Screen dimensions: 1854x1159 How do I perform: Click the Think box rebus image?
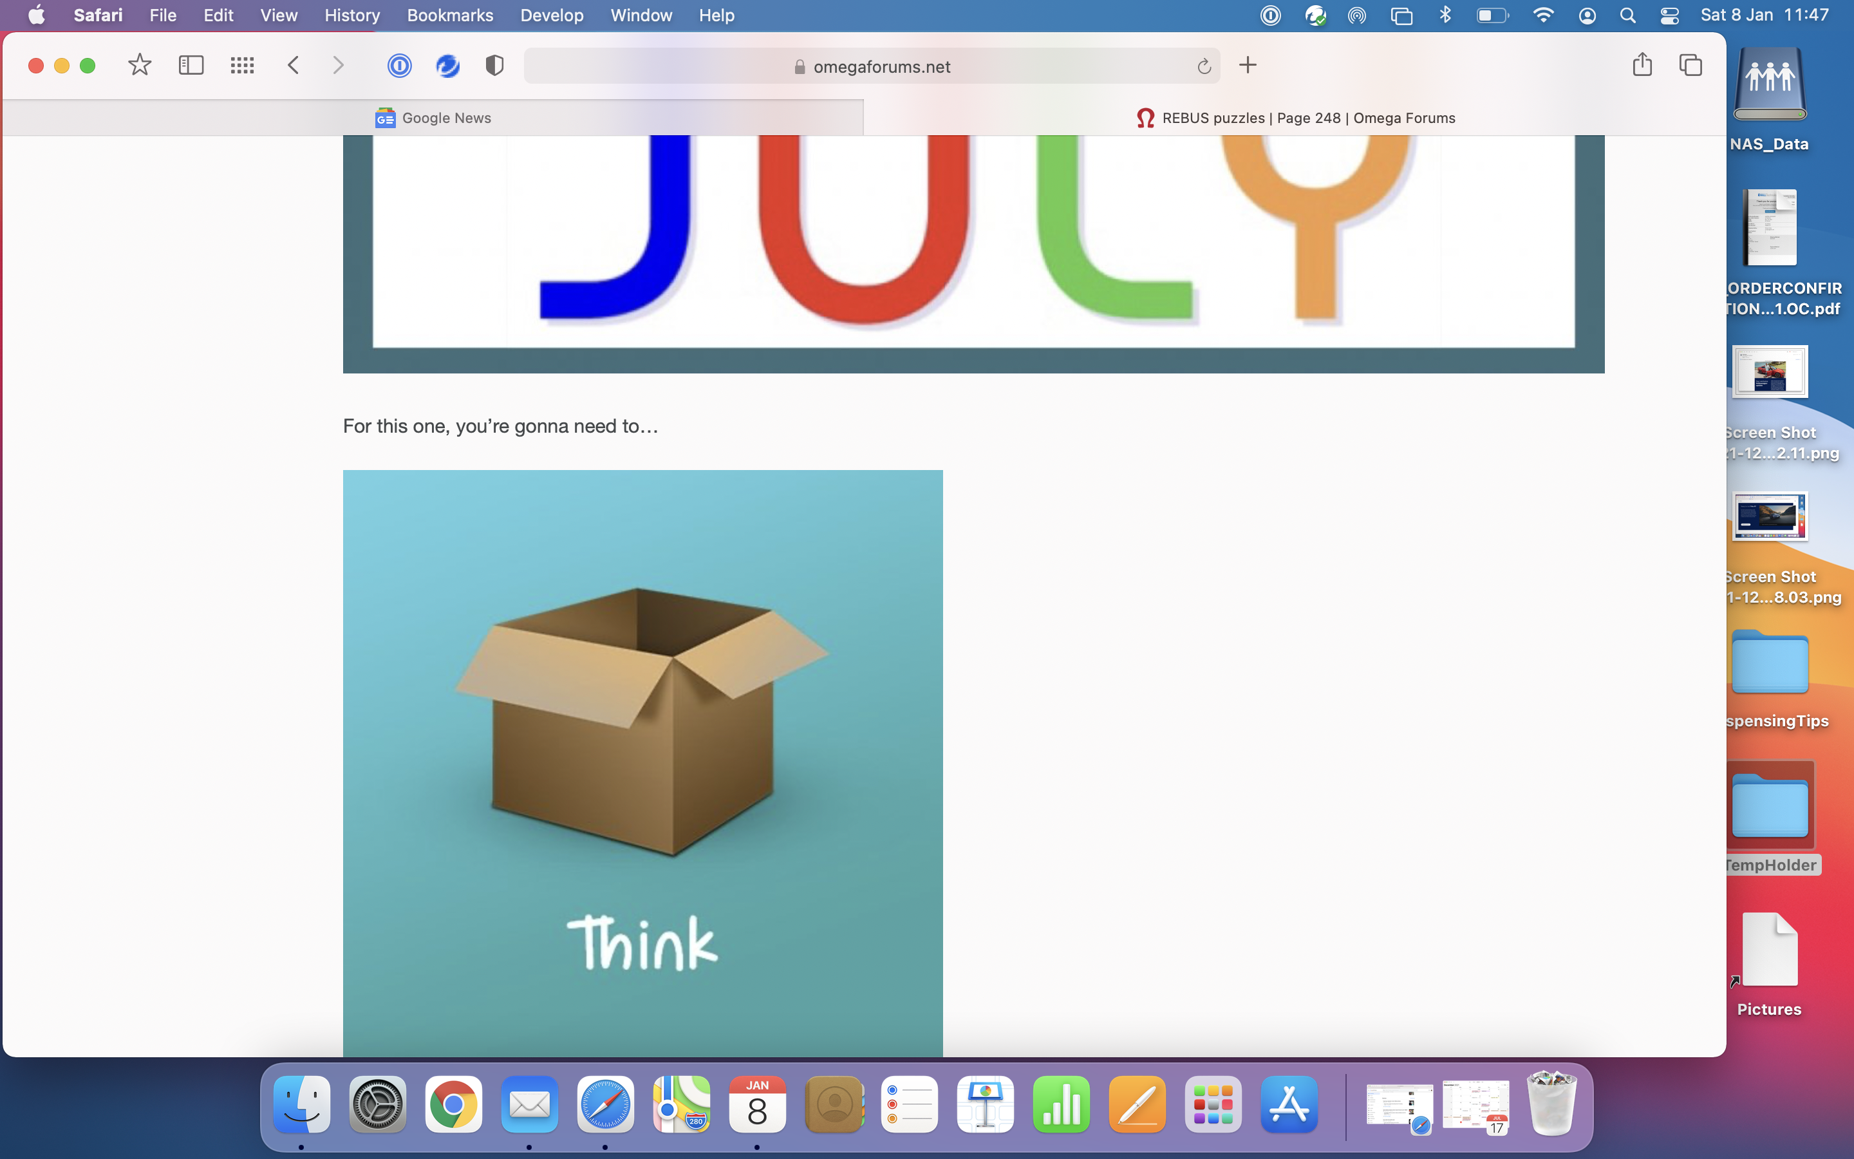point(642,763)
